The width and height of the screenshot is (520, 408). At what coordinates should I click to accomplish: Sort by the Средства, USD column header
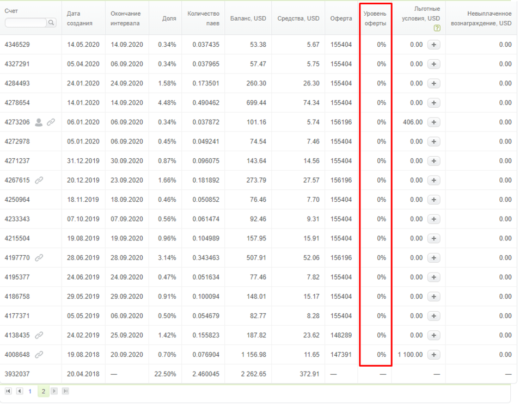pos(298,18)
